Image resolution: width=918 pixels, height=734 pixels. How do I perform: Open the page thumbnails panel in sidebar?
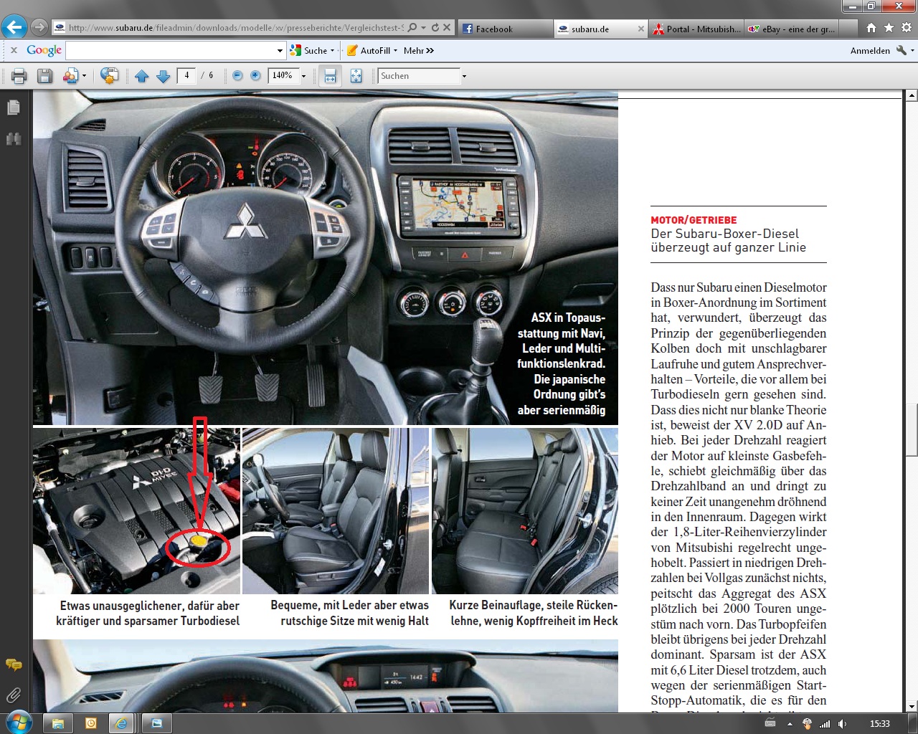pos(14,108)
